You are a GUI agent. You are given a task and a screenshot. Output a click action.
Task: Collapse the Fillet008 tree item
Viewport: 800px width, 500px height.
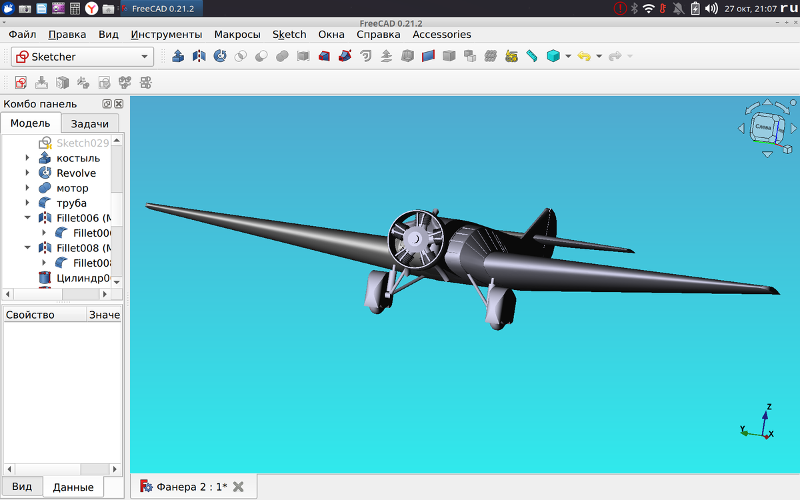click(x=27, y=247)
